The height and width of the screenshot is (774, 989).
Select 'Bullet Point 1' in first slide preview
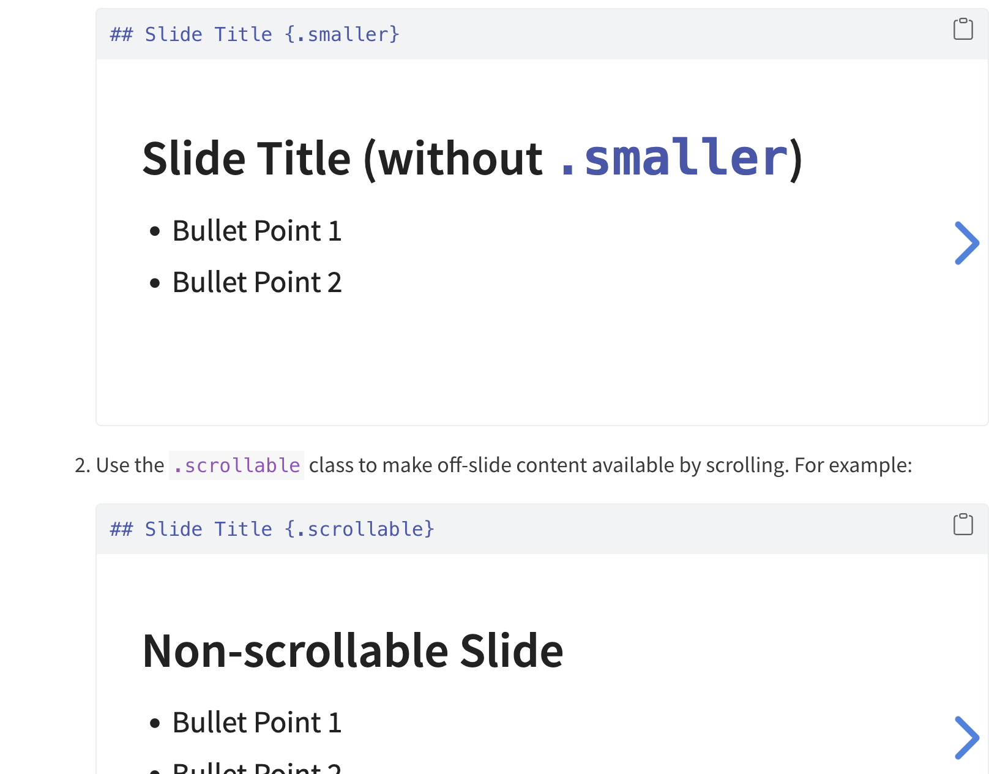click(256, 231)
